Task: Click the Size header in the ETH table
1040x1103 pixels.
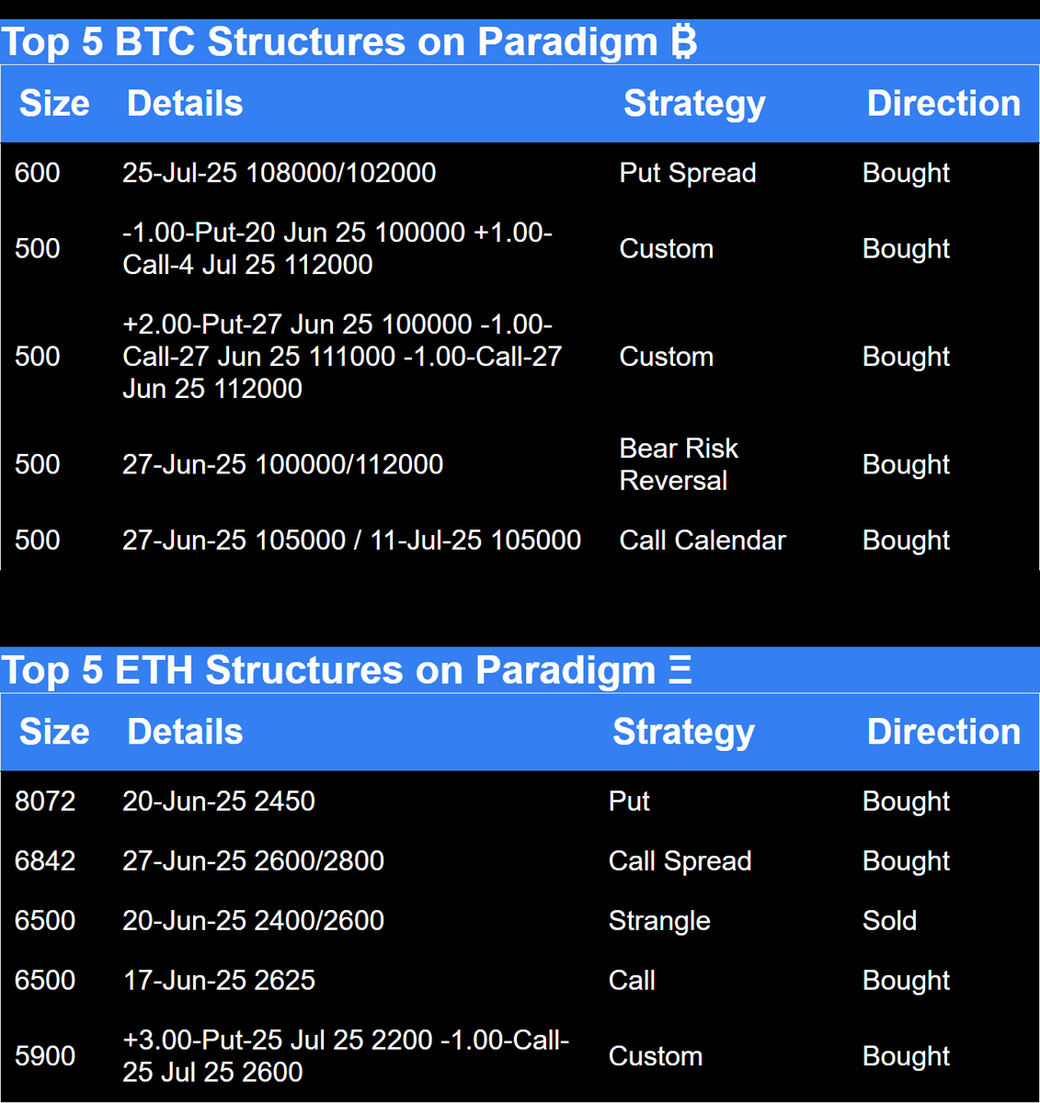Action: tap(54, 732)
